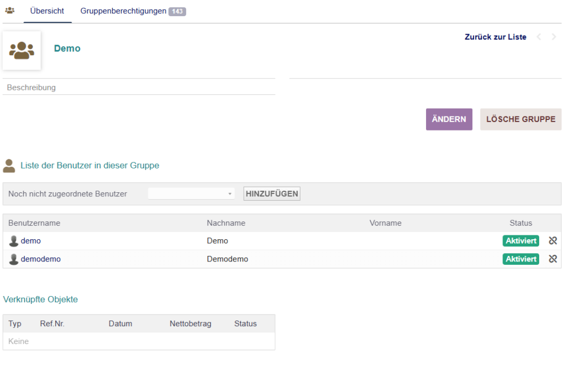Click the large Demo group picture
Image resolution: width=571 pixels, height=368 pixels.
coord(22,50)
